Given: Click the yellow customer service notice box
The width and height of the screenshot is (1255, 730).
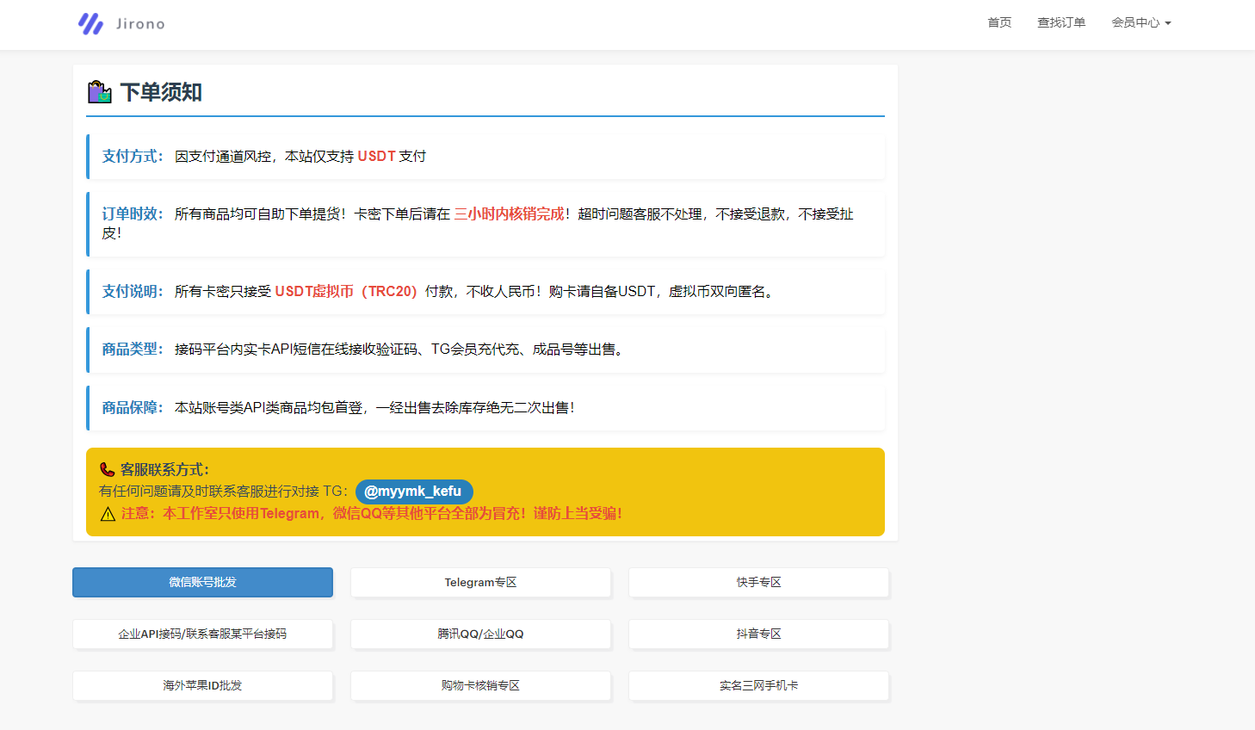Looking at the screenshot, I should [x=485, y=492].
